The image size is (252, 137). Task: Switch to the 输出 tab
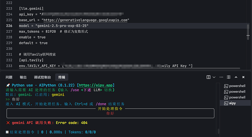(x=23, y=77)
